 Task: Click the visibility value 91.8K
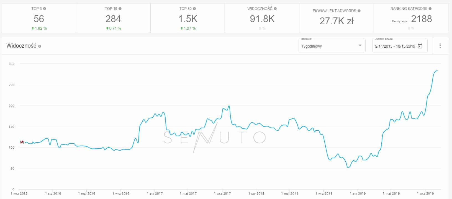[x=262, y=19]
